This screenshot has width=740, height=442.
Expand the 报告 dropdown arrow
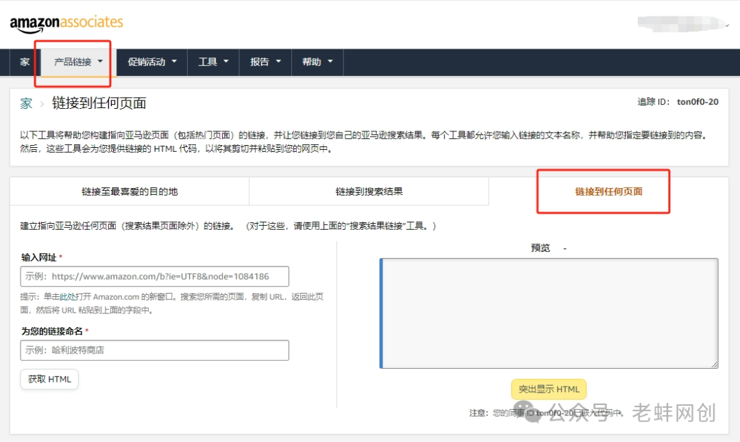(278, 62)
